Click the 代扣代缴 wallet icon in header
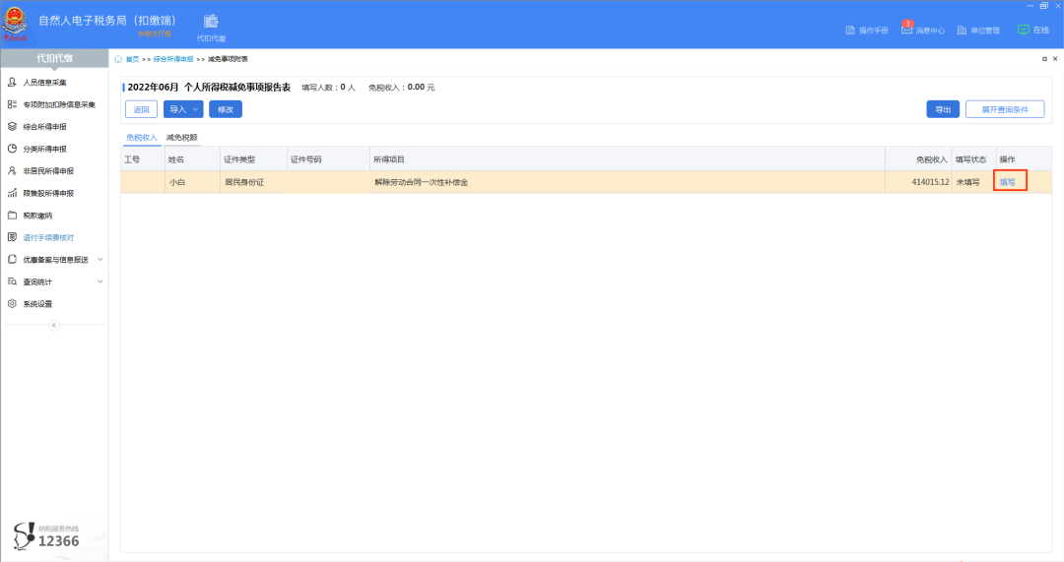This screenshot has height=562, width=1064. click(211, 23)
